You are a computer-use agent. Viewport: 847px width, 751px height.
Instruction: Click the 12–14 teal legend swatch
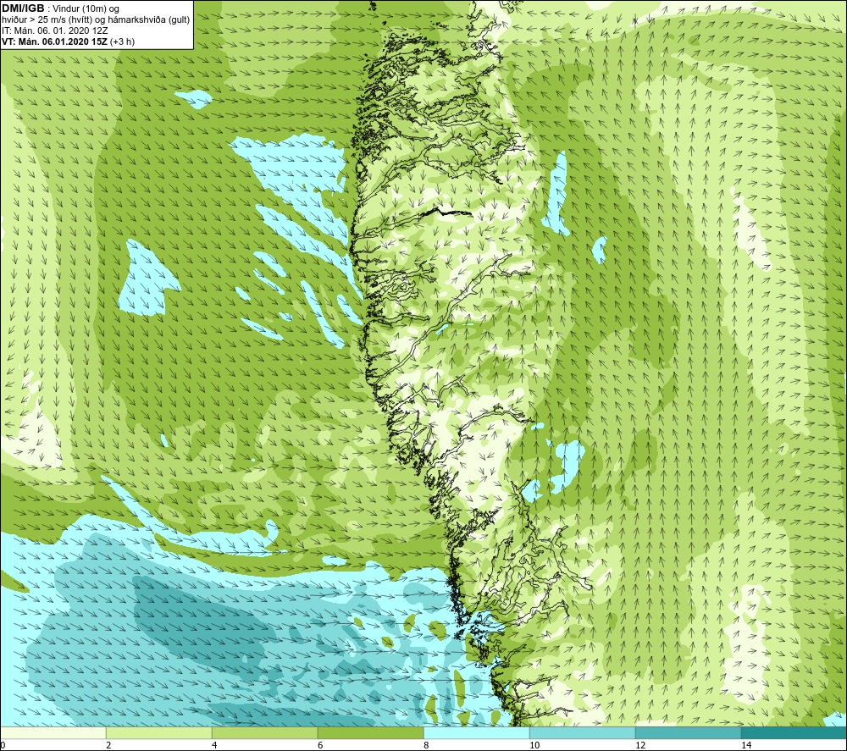coord(688,732)
